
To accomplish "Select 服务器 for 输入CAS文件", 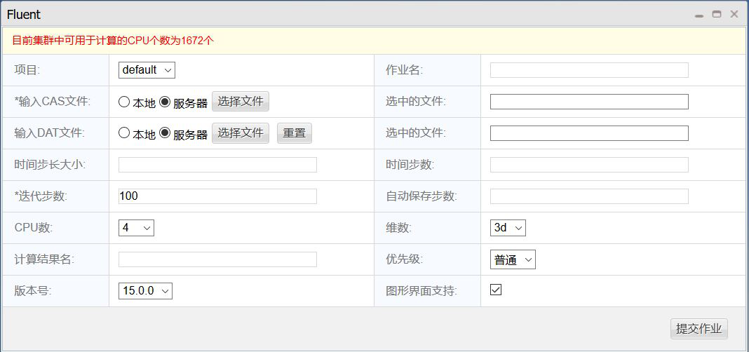I will [x=165, y=102].
